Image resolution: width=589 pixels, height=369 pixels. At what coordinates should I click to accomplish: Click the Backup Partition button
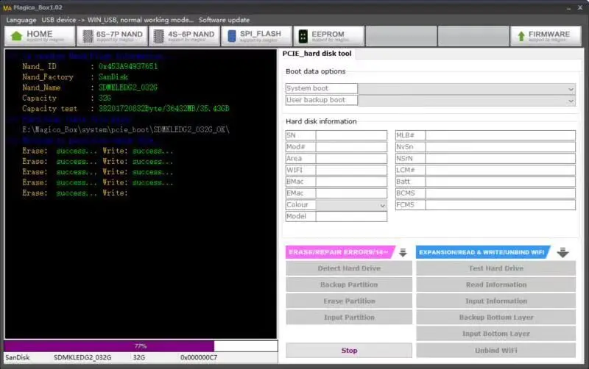pyautogui.click(x=349, y=284)
